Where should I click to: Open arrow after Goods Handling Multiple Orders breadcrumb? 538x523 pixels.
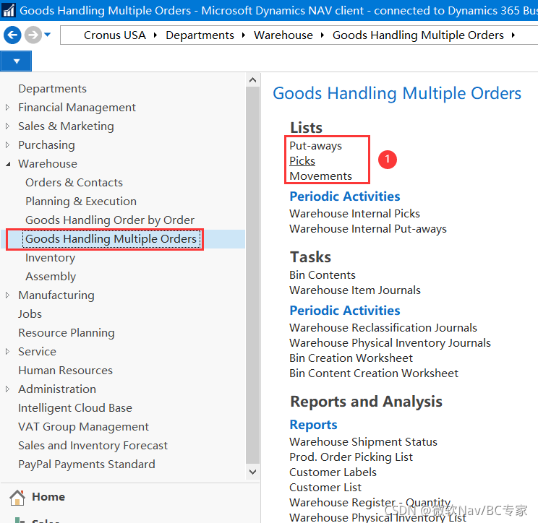click(513, 35)
